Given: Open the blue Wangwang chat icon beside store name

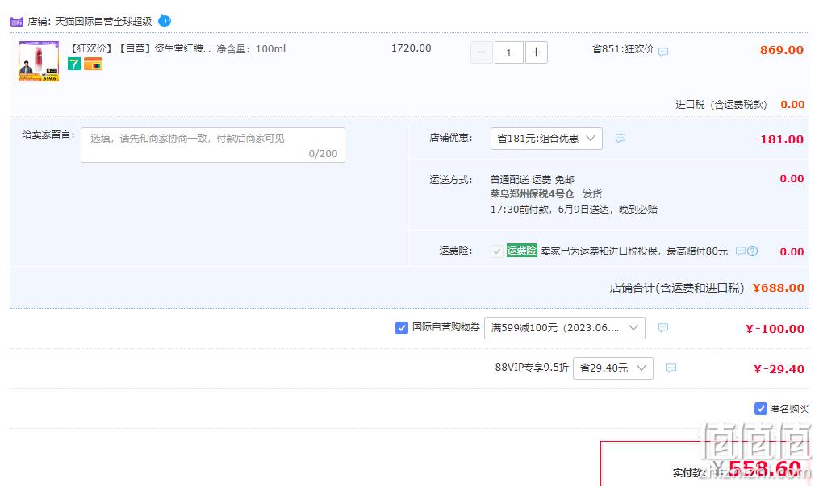Looking at the screenshot, I should point(165,21).
